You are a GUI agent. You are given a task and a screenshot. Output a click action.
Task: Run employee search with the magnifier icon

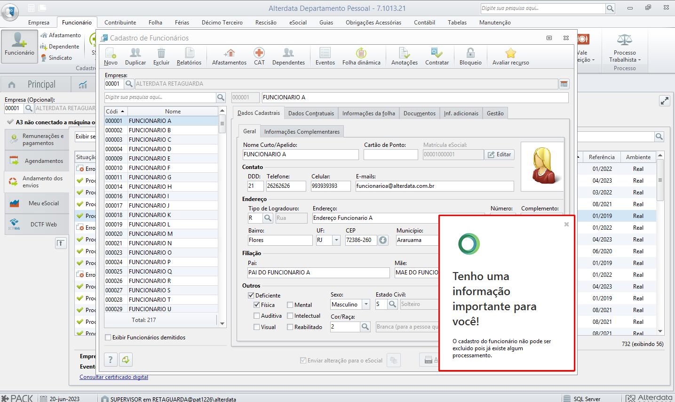(x=221, y=97)
